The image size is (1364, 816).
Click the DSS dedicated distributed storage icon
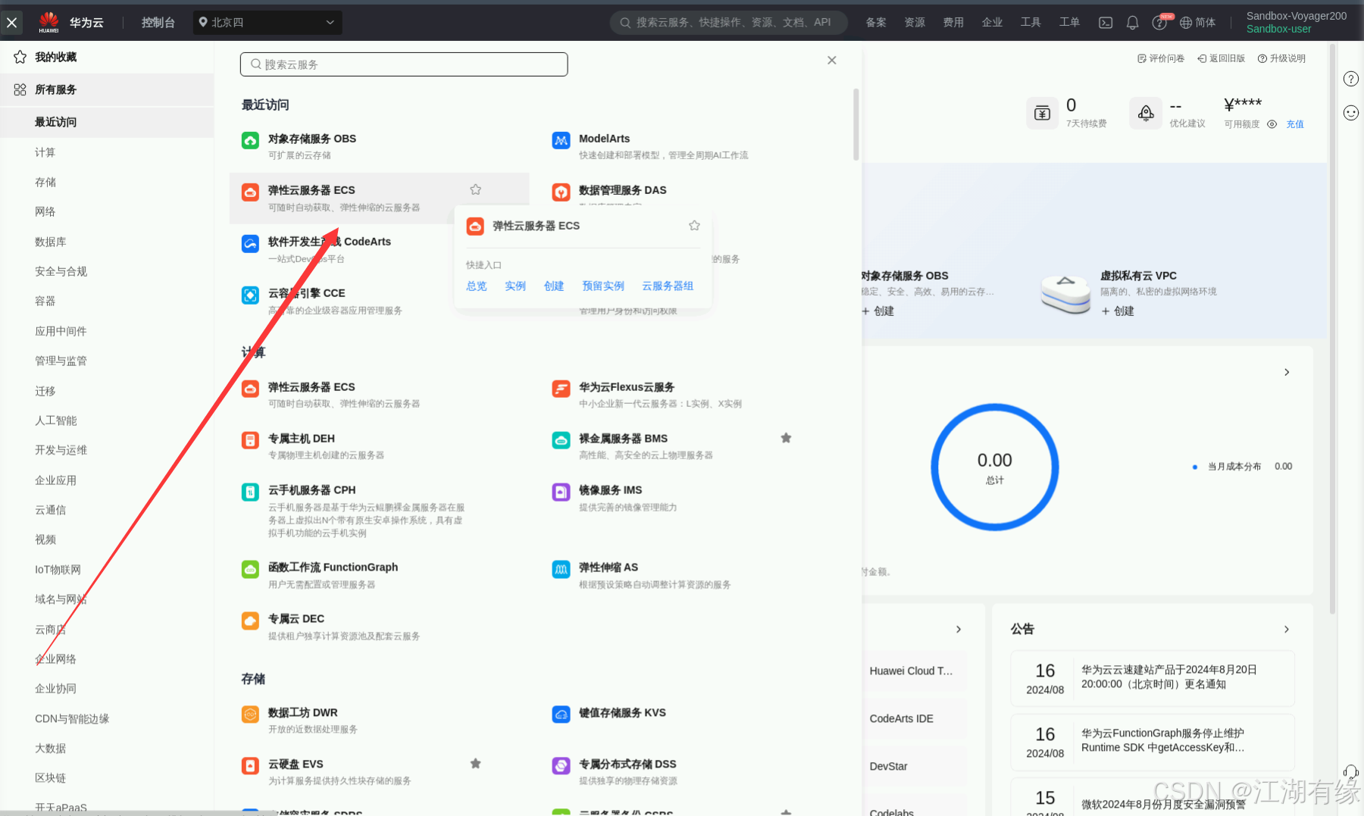[561, 766]
